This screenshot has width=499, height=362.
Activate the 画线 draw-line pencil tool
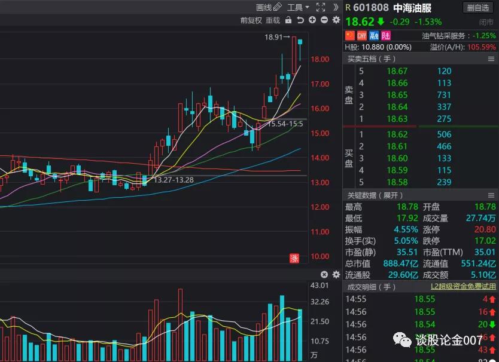[269, 7]
